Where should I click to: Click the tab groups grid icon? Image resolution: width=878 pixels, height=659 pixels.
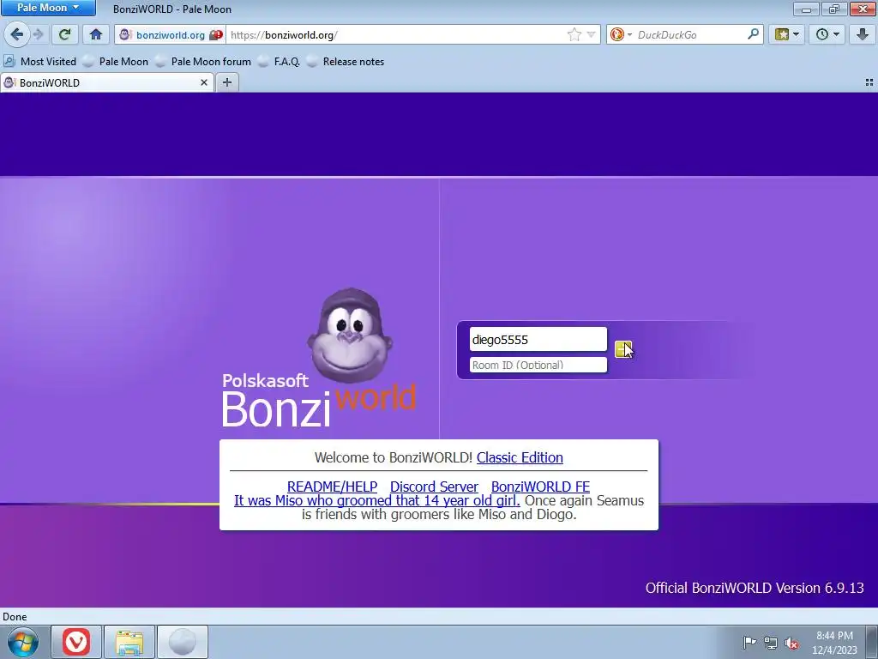pyautogui.click(x=869, y=82)
